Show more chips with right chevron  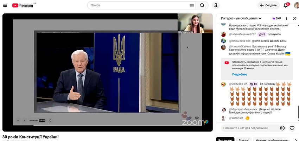(x=296, y=140)
